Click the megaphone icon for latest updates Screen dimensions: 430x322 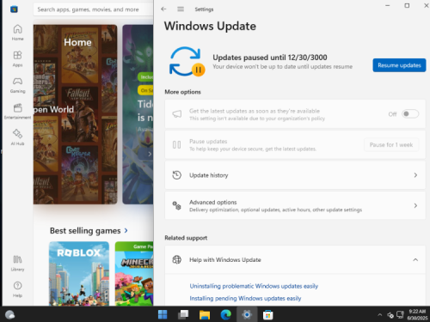point(177,114)
